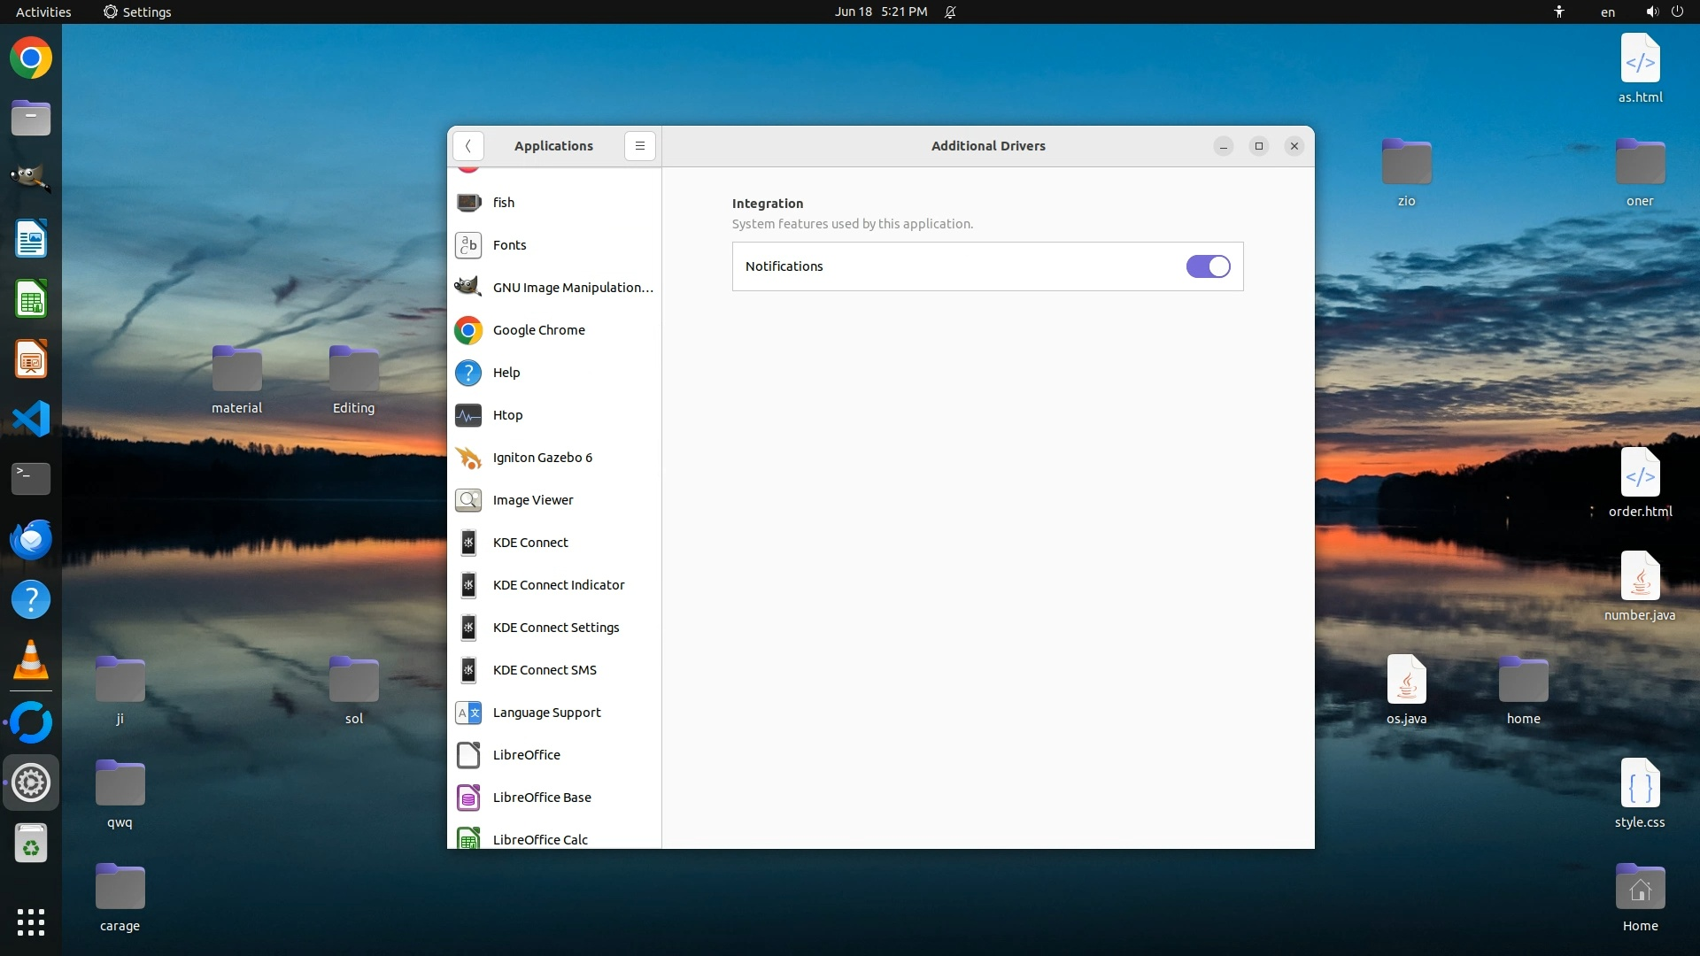Select GNU Image Manipulation Program entry
Screen dimensions: 1700x956
pos(572,288)
